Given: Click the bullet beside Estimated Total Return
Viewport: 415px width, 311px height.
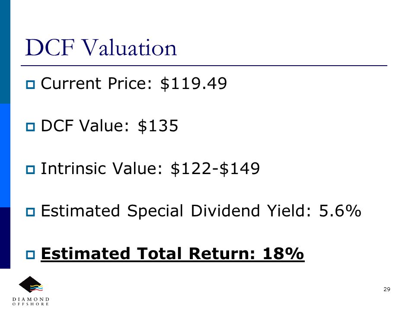Looking at the screenshot, I should [30, 255].
